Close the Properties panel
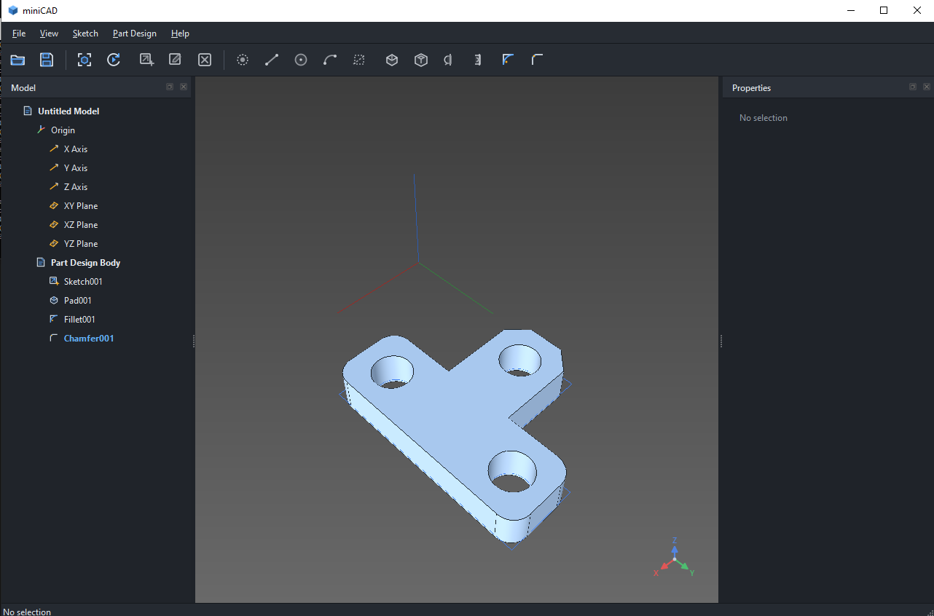The height and width of the screenshot is (616, 934). [x=927, y=87]
